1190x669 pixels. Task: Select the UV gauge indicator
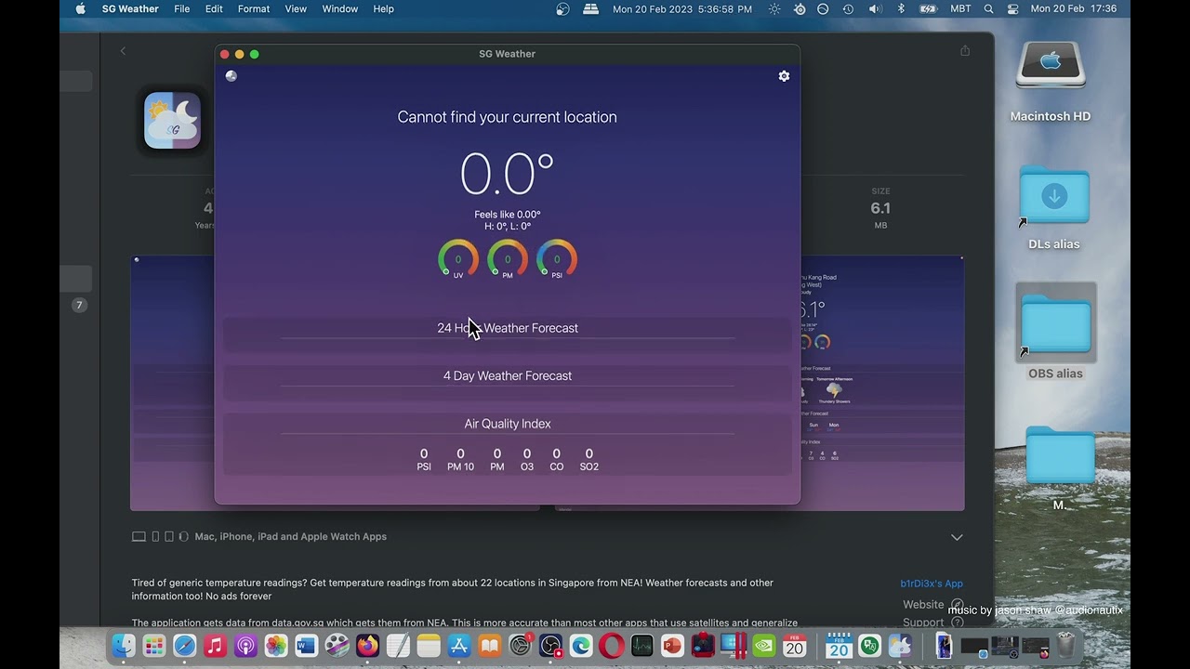coord(458,259)
